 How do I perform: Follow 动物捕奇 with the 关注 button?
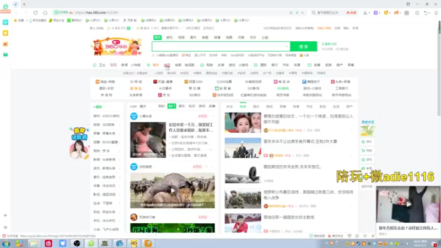click(x=197, y=166)
